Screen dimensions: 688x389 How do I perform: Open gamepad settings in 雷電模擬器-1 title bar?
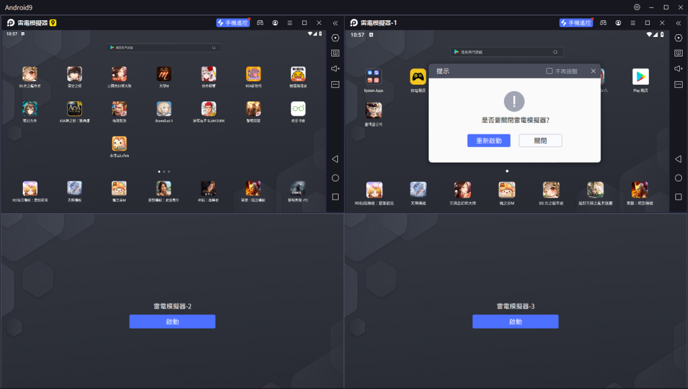point(603,23)
